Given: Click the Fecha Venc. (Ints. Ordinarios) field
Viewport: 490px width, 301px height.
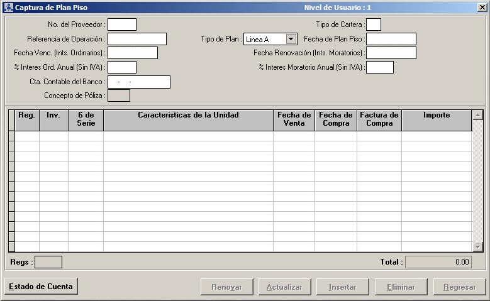Looking at the screenshot, I should (x=132, y=53).
